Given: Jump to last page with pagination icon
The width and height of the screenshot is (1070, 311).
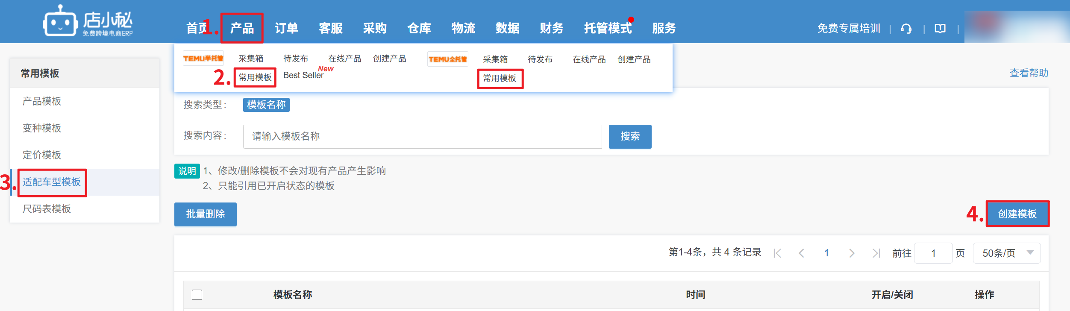Looking at the screenshot, I should point(876,253).
